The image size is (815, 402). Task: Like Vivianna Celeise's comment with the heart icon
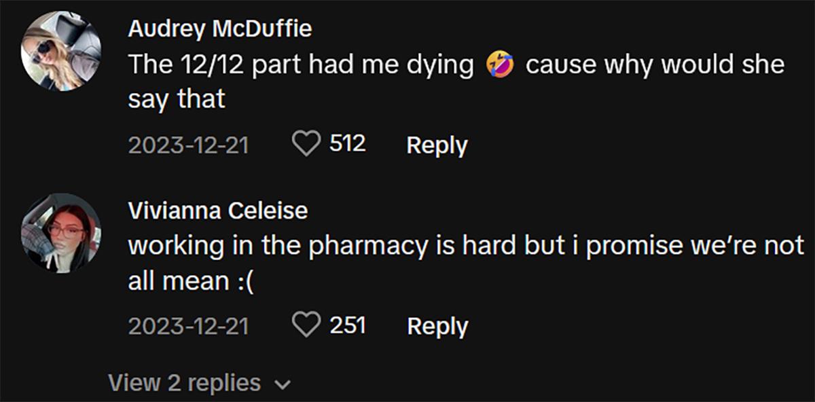(306, 325)
